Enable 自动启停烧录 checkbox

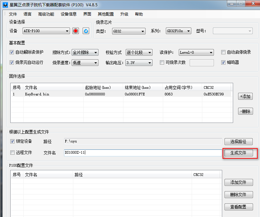[x=223, y=52]
